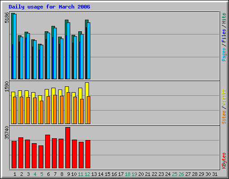Click the cyan hits bar for day 7
The height and width of the screenshot is (179, 229).
pyautogui.click(x=55, y=53)
